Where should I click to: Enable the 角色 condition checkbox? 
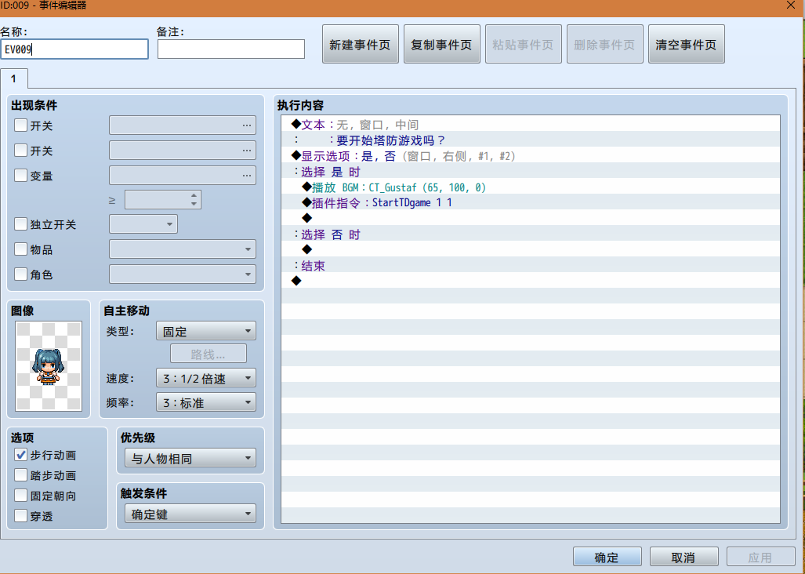pyautogui.click(x=20, y=274)
